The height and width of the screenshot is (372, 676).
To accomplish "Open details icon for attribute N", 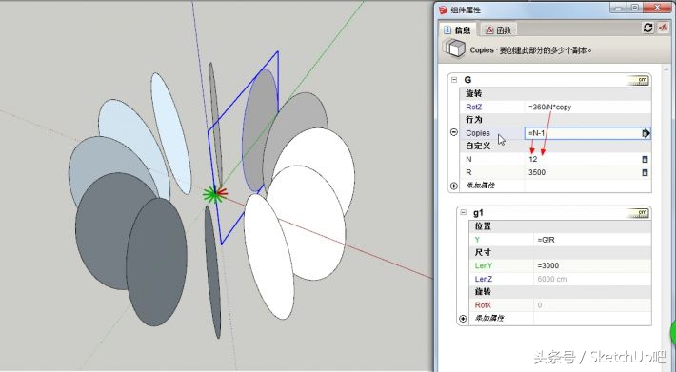I will (x=645, y=159).
